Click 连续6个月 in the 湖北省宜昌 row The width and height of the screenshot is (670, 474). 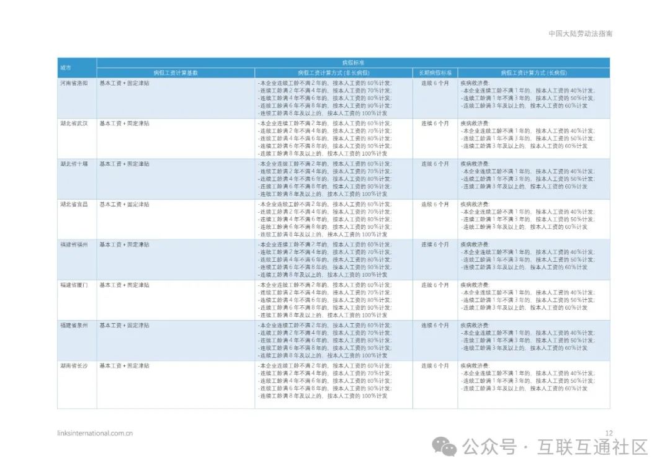435,205
